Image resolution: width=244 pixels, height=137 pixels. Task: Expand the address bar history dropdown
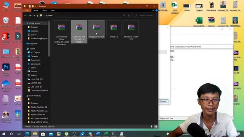click(124, 16)
